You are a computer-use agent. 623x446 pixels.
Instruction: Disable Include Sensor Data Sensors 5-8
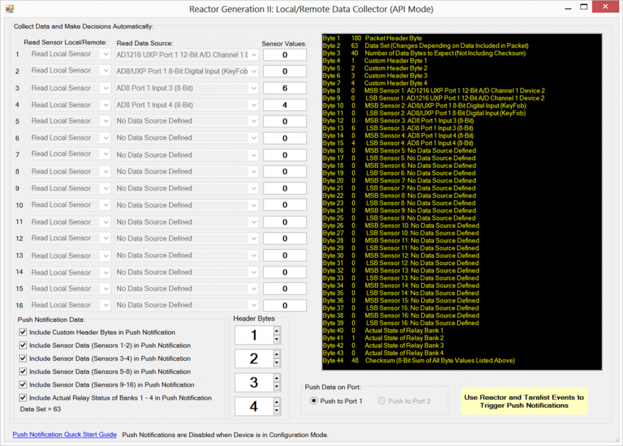(x=23, y=372)
